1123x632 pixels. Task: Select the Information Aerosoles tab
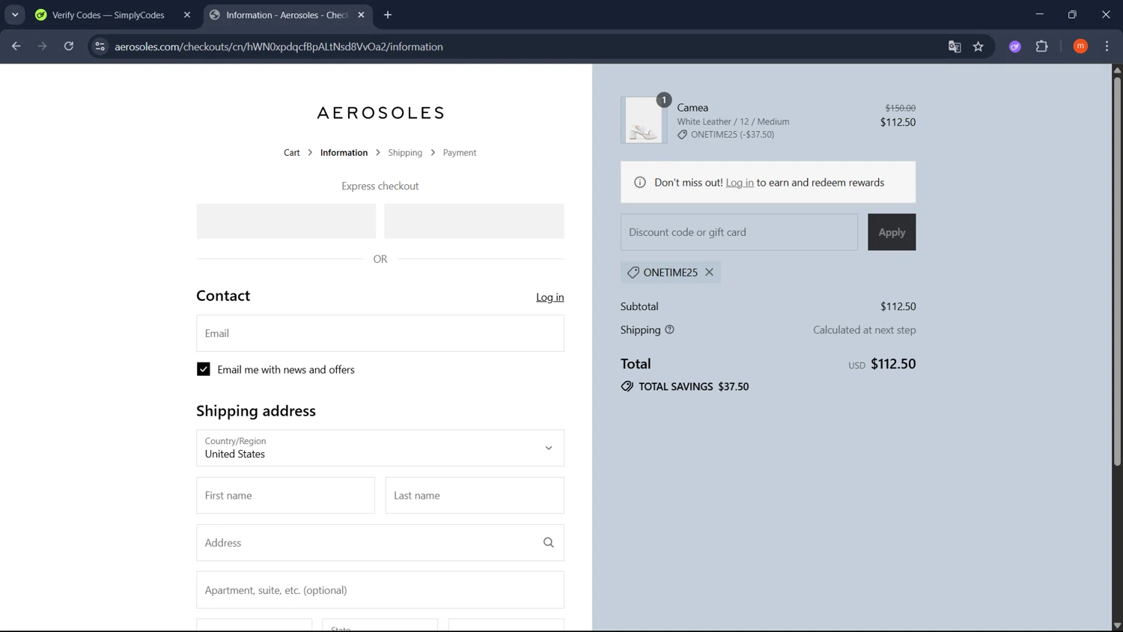click(x=288, y=15)
